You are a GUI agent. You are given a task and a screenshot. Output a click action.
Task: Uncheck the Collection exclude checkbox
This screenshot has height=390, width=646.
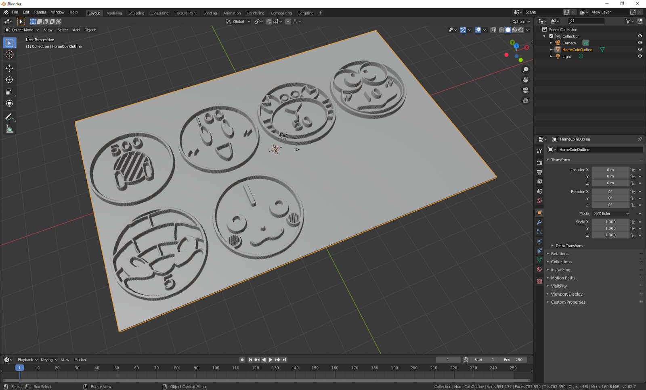[x=551, y=36]
